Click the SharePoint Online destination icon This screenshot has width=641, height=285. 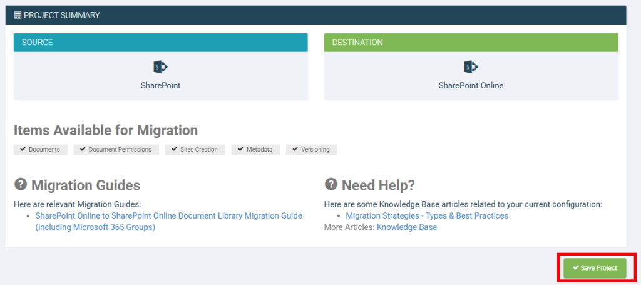(x=471, y=66)
